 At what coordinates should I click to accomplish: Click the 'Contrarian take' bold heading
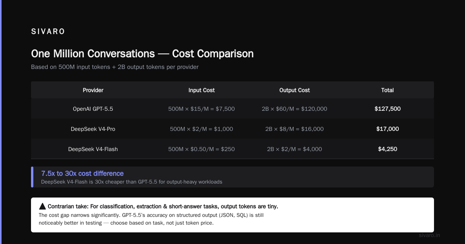[163, 206]
